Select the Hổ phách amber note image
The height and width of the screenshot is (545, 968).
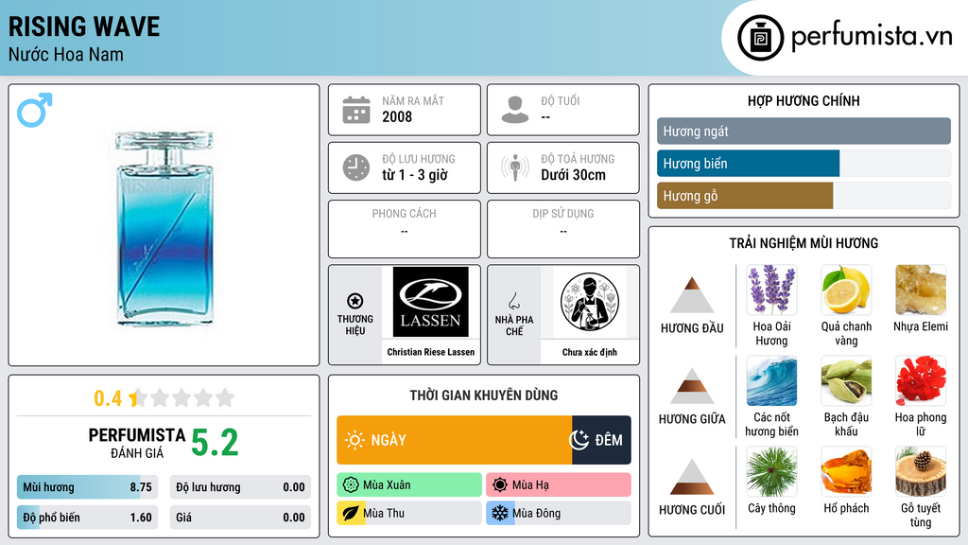tap(846, 472)
